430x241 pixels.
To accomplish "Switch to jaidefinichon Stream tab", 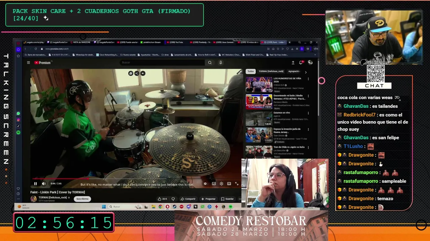I will tap(152, 43).
